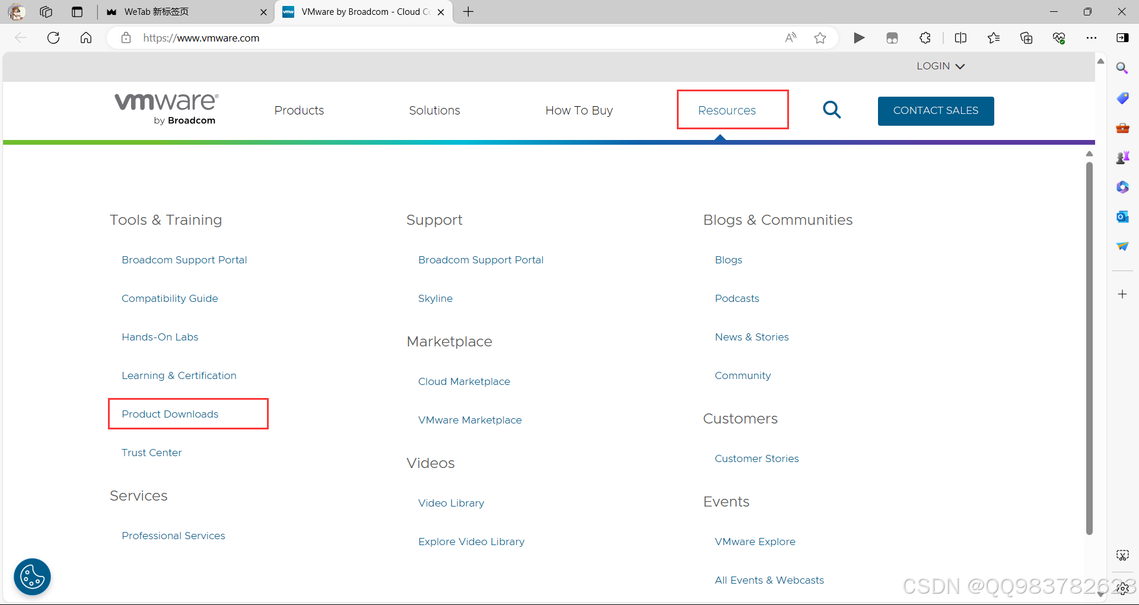Open Learning & Certification link
Viewport: 1139px width, 605px height.
coord(179,375)
